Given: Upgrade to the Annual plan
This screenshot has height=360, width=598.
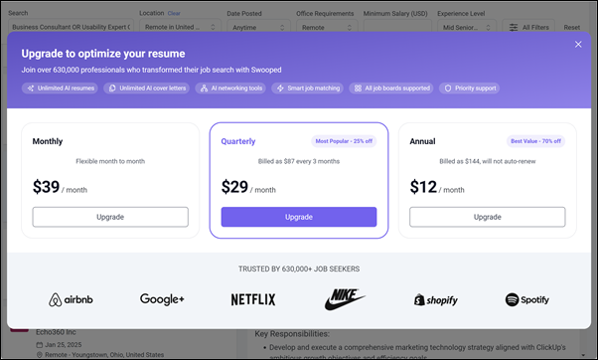Looking at the screenshot, I should click(x=488, y=217).
